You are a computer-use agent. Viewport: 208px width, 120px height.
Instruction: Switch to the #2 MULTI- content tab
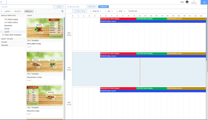tap(19, 11)
